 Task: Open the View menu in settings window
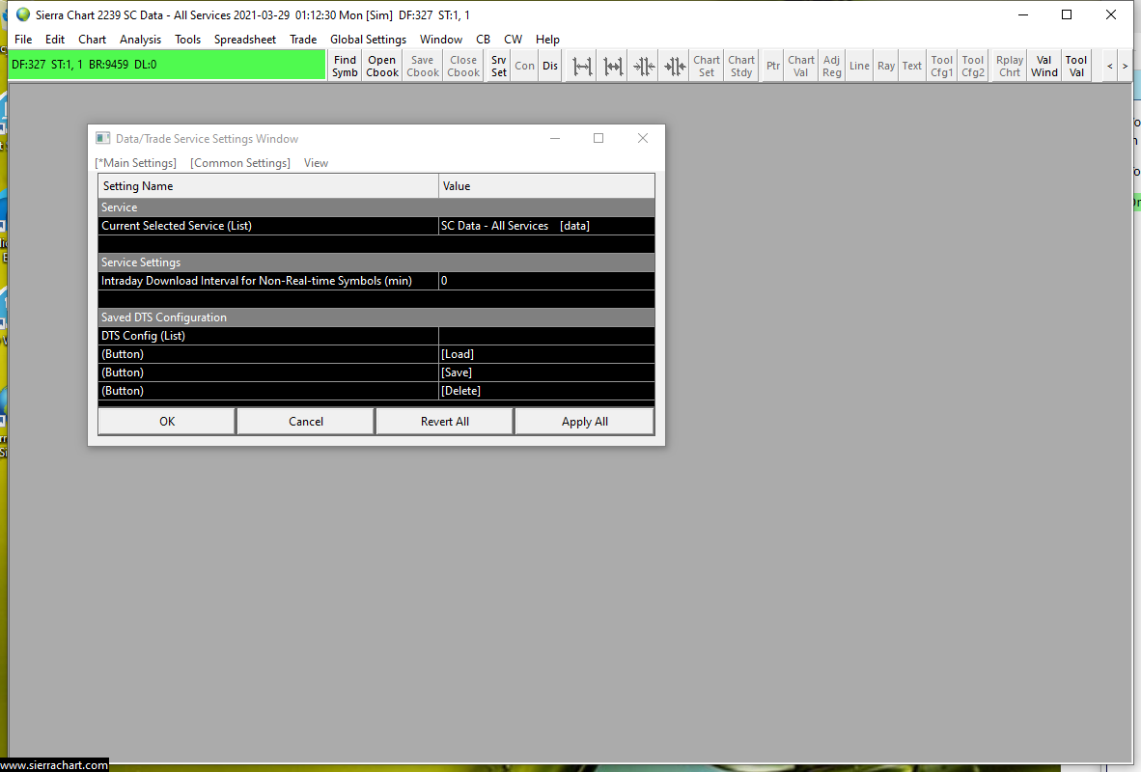click(x=316, y=163)
